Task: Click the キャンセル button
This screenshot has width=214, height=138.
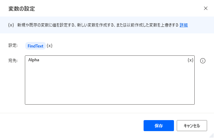Action: tap(192, 126)
